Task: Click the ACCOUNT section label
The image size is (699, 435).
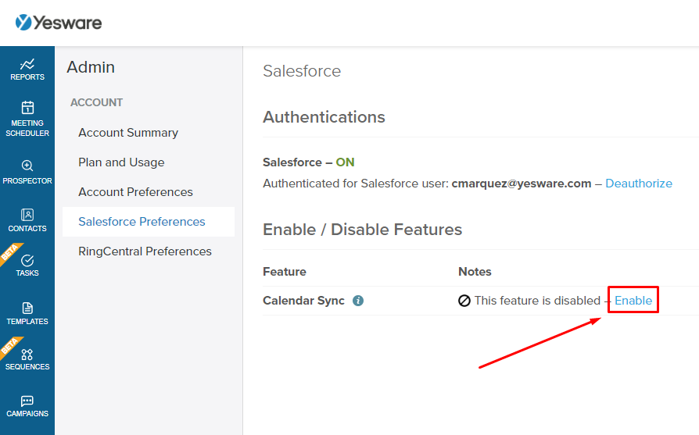Action: click(96, 102)
